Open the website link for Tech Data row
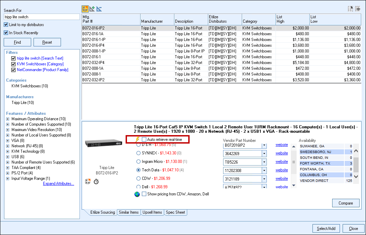 (x=282, y=170)
